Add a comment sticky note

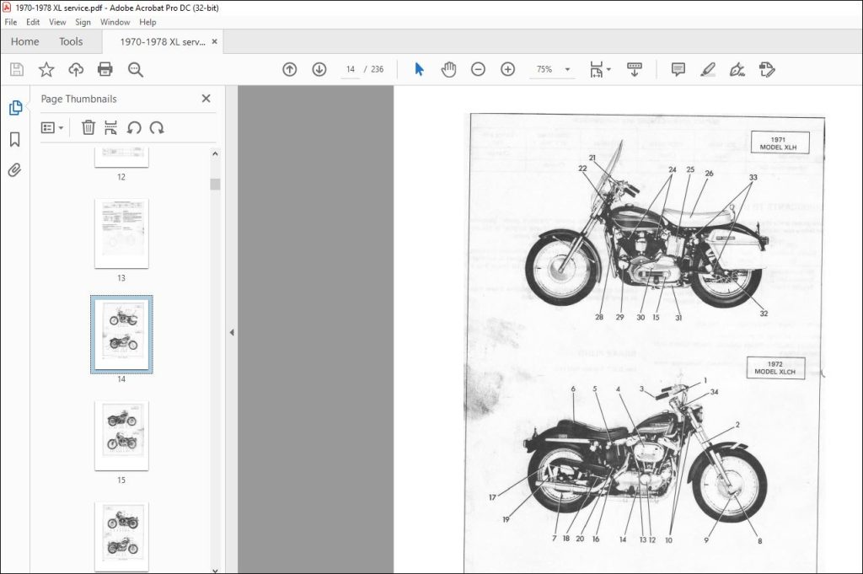tap(678, 69)
